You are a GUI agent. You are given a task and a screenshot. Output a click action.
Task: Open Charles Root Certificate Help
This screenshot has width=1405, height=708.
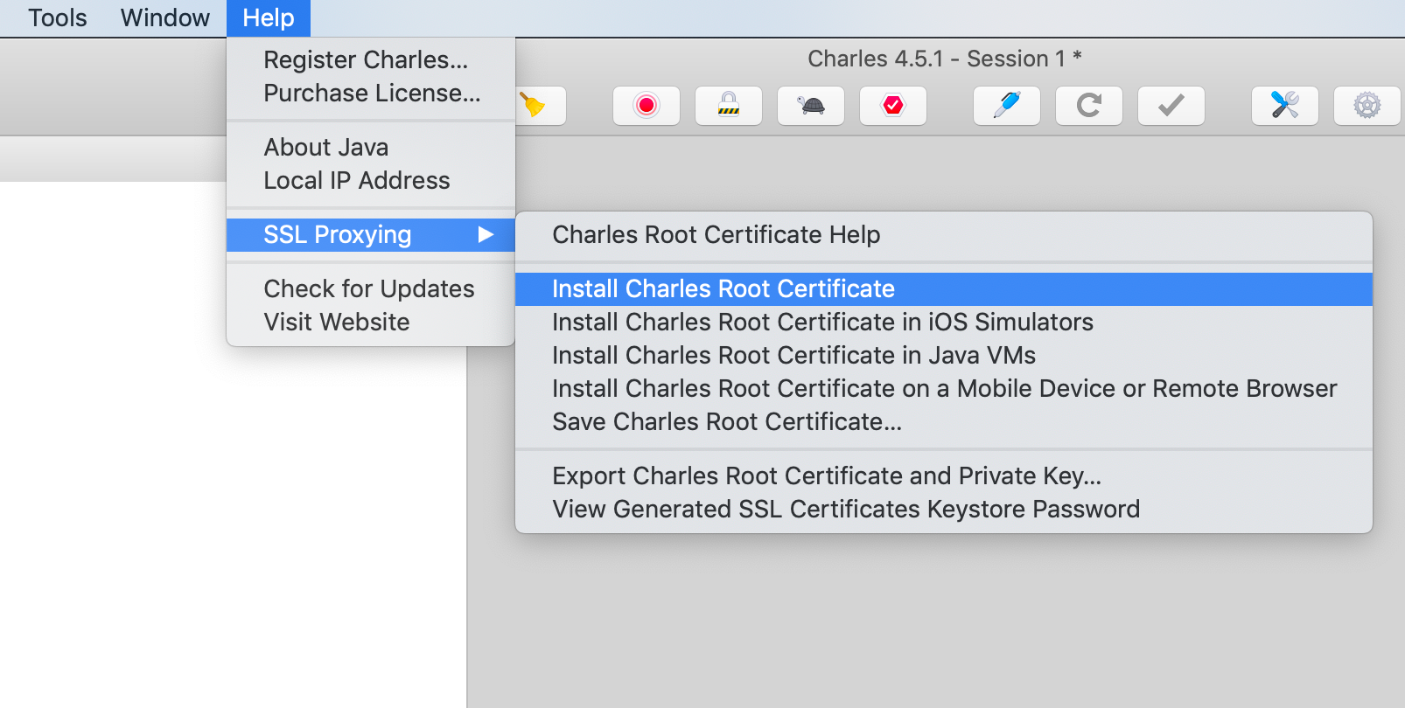(x=944, y=234)
